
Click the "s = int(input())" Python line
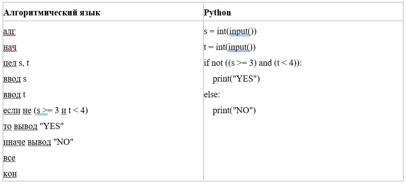point(230,31)
